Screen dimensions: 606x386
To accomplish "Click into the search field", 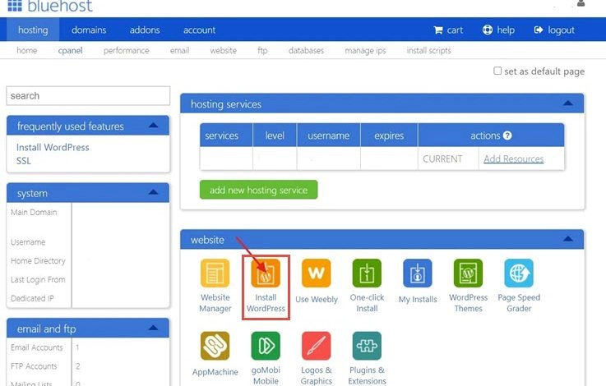I will pos(88,96).
